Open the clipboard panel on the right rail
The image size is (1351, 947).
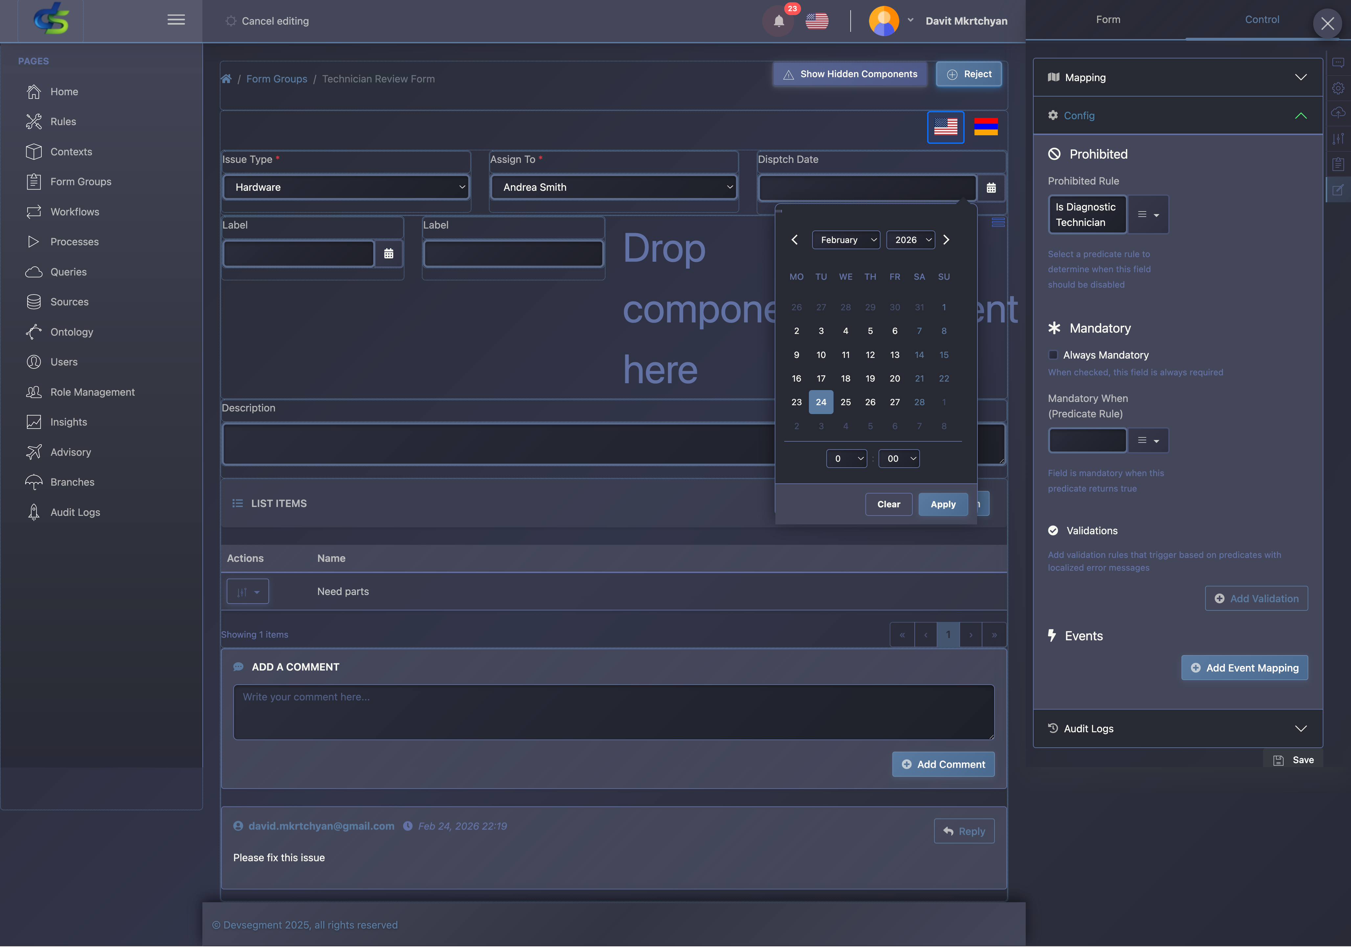pyautogui.click(x=1338, y=164)
